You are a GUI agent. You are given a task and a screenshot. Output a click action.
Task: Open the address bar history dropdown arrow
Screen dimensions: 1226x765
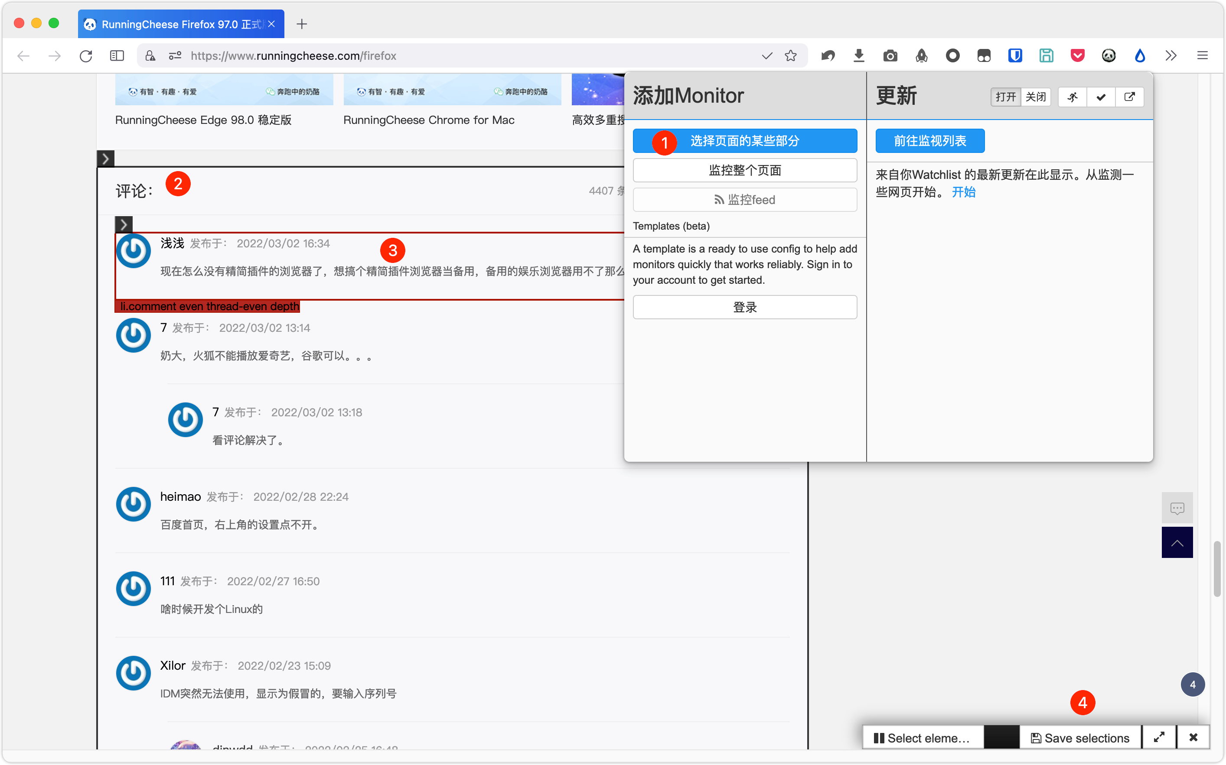(x=766, y=55)
